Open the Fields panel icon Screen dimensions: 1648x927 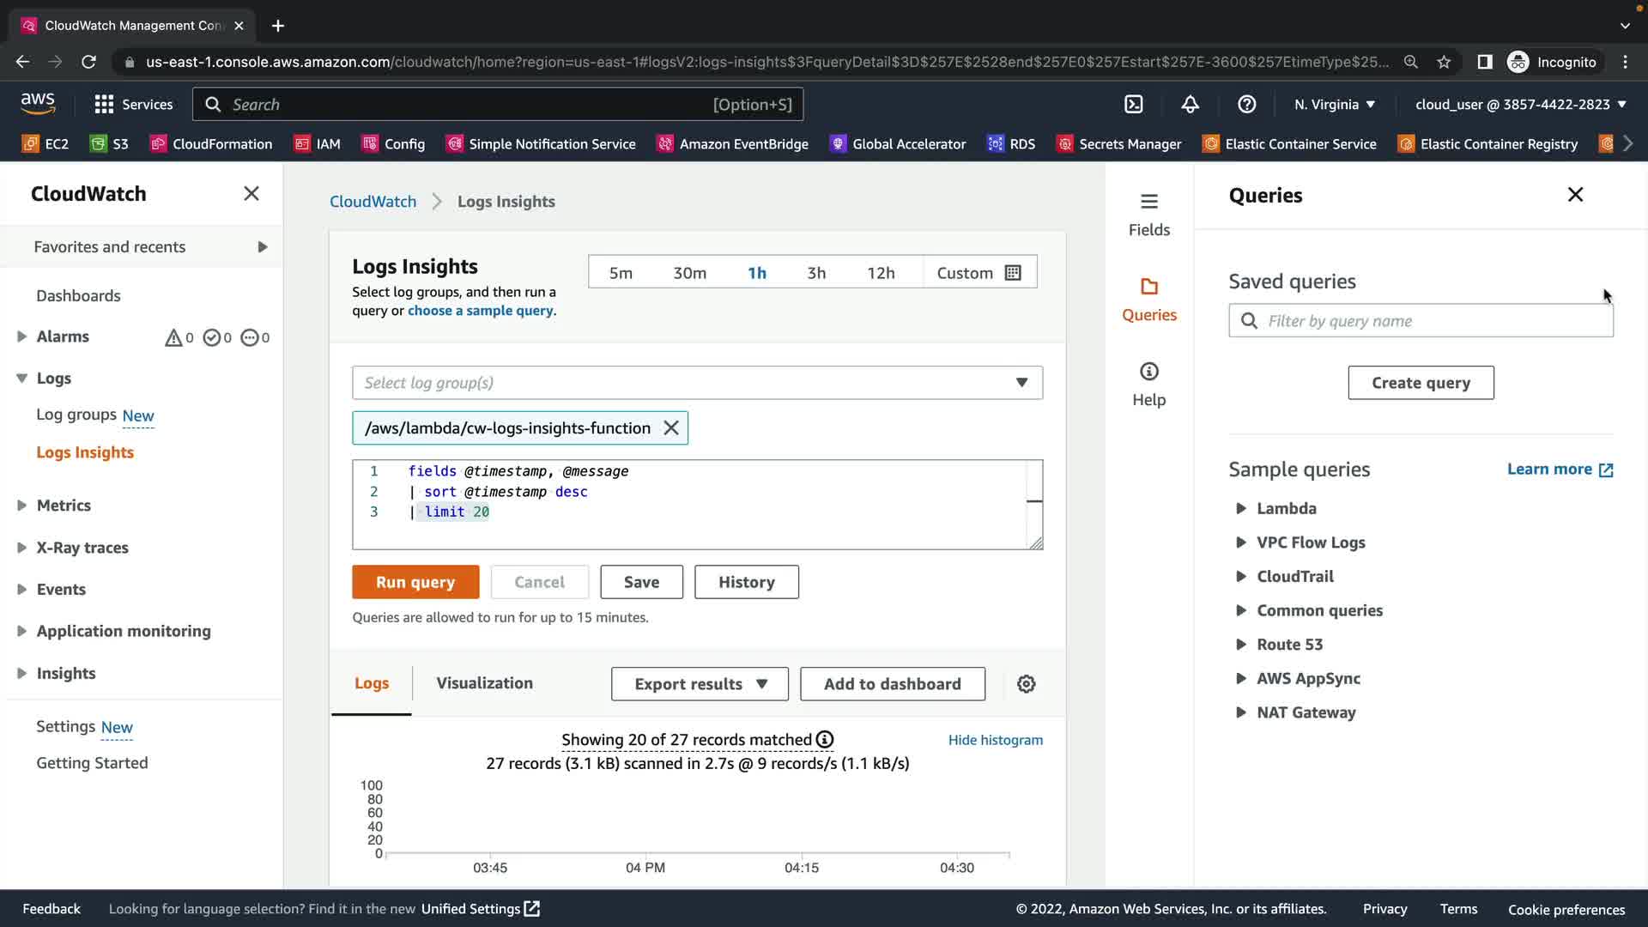point(1148,214)
